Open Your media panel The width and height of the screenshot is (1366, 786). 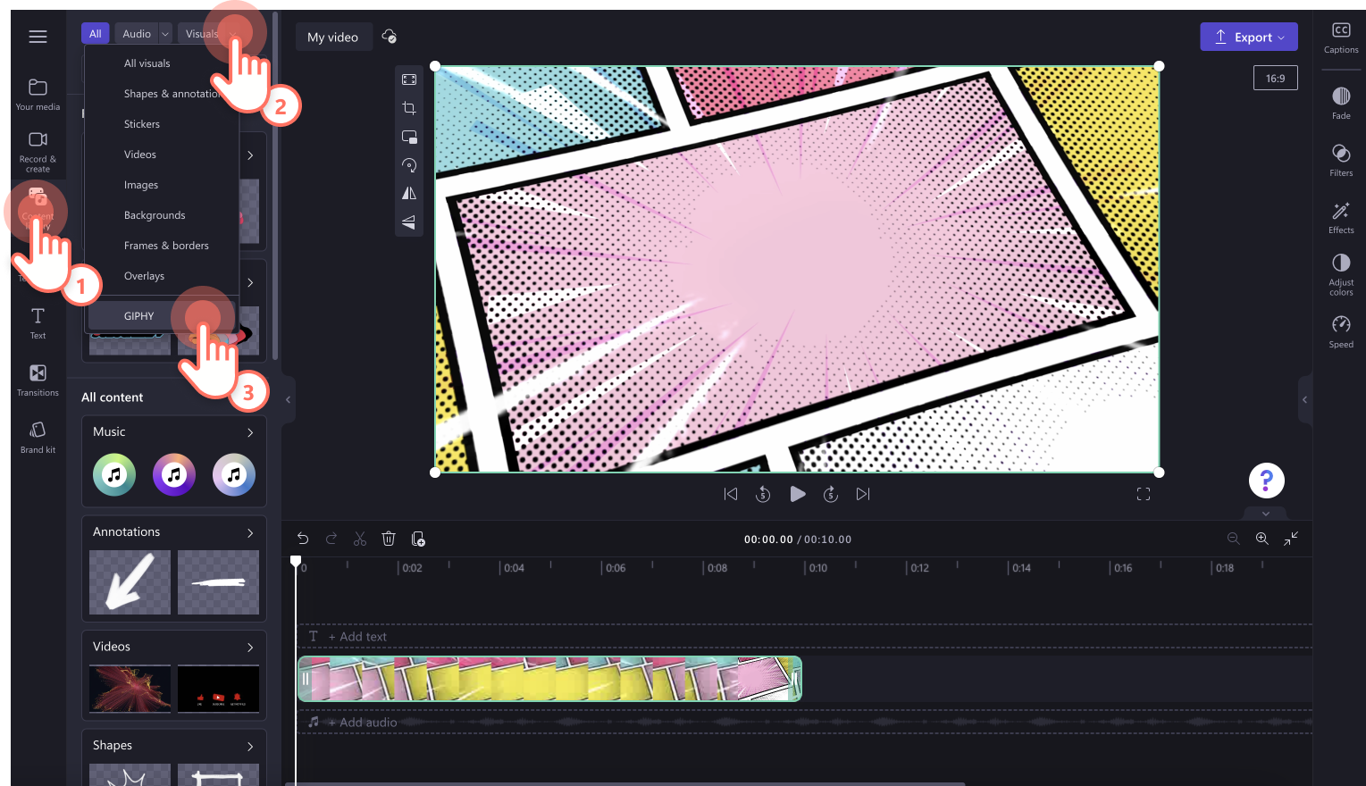point(38,94)
